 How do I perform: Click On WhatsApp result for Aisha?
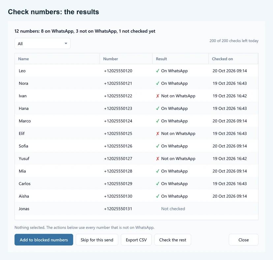point(174,196)
